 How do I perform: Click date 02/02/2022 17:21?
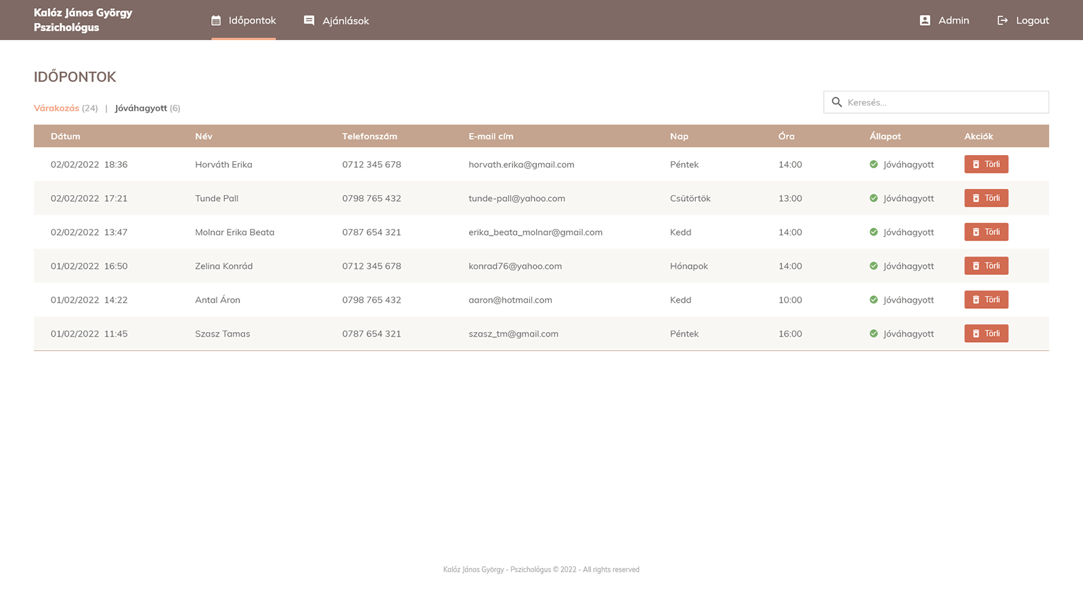point(89,198)
